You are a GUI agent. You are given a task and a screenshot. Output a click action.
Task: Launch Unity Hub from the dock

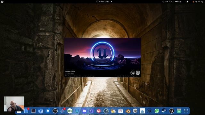coord(135,111)
